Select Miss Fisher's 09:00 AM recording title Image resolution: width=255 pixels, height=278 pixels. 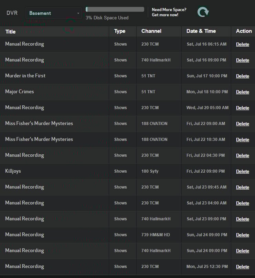pos(39,123)
